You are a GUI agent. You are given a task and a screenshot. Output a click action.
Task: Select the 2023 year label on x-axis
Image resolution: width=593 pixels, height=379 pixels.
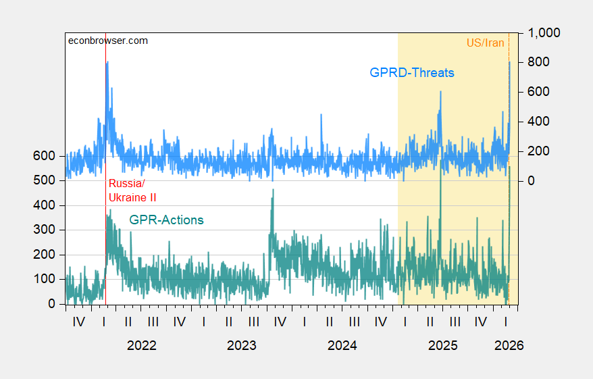(x=242, y=345)
